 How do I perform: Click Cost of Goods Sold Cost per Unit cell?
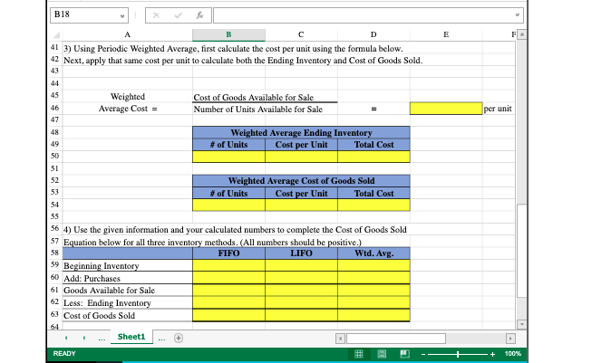point(301,205)
